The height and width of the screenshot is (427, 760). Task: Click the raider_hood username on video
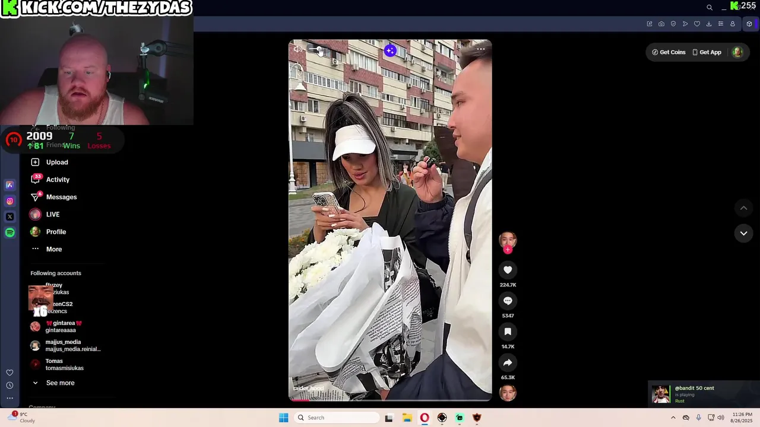308,388
